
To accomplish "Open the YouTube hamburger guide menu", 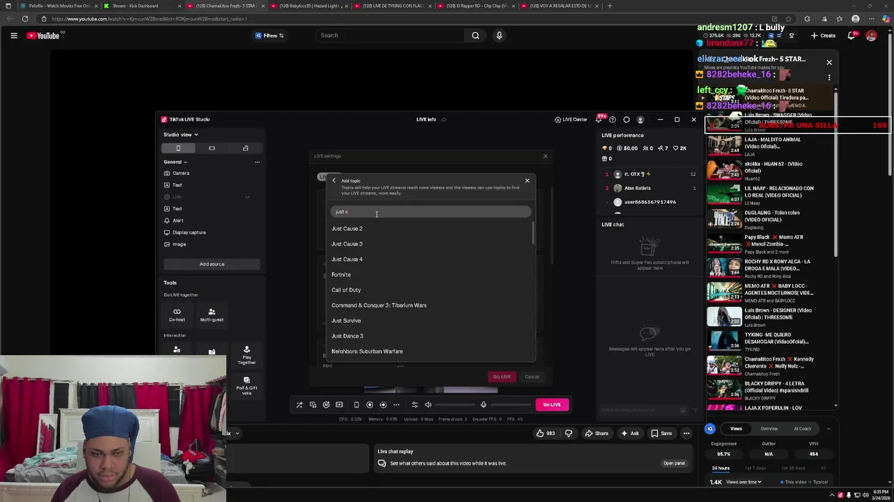I will (13, 36).
